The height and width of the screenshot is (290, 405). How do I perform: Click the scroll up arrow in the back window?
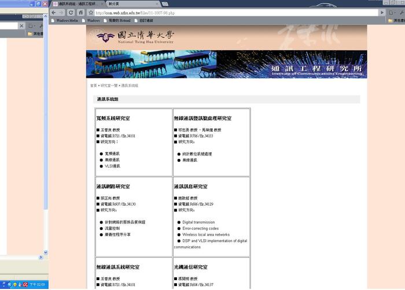pyautogui.click(x=46, y=16)
